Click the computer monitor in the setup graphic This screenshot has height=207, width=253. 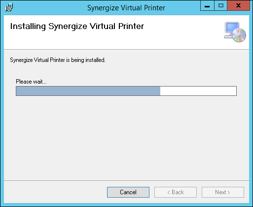[x=232, y=28]
